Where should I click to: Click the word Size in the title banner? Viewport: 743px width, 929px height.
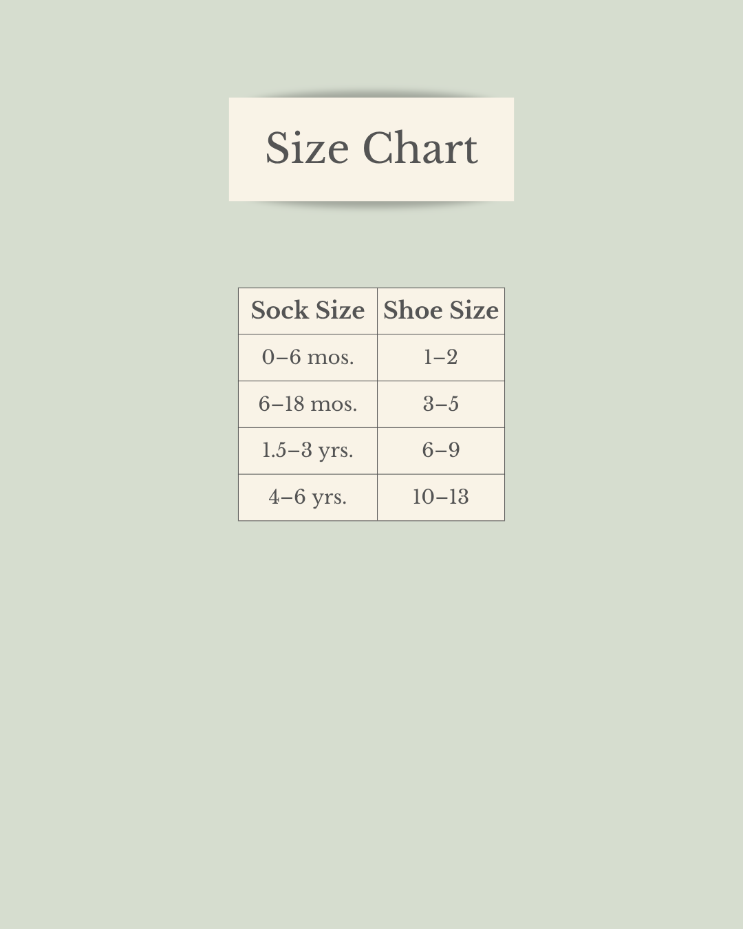point(307,149)
